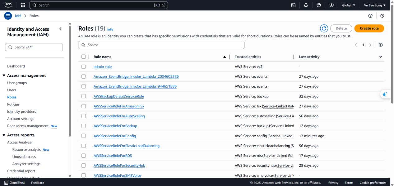The height and width of the screenshot is (186, 394).
Task: Open the Vu Bao Long account menu
Action: 375,5
